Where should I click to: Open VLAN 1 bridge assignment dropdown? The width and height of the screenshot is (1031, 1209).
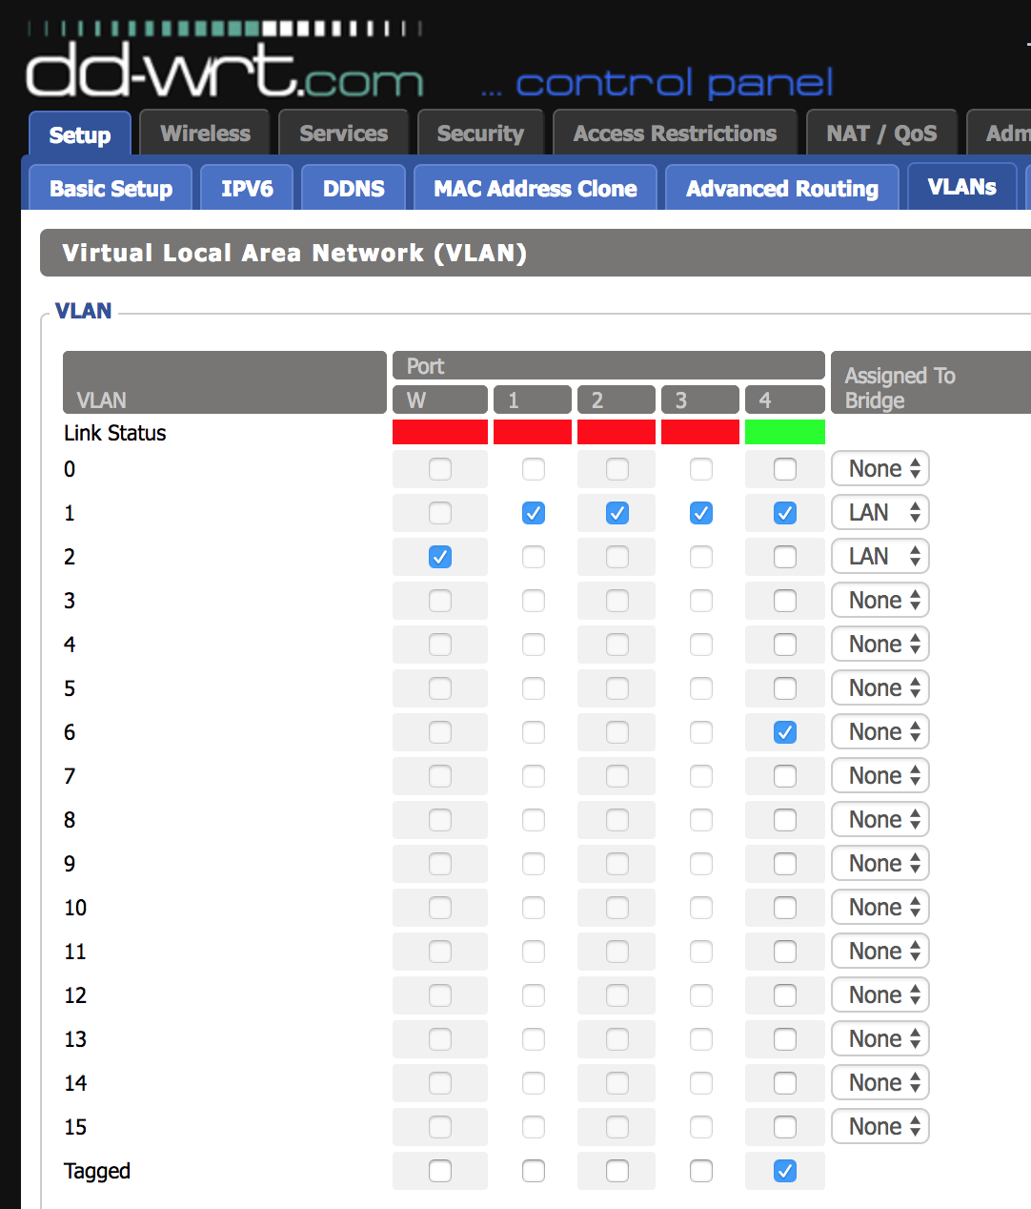point(880,513)
